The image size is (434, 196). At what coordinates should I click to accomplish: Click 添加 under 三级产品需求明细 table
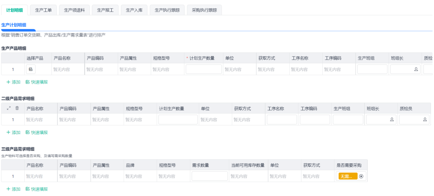click(13, 189)
